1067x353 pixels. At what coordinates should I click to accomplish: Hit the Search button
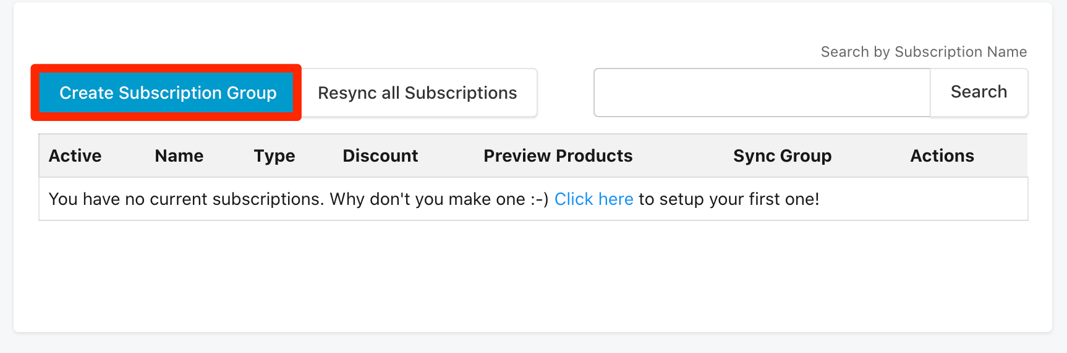pyautogui.click(x=979, y=92)
